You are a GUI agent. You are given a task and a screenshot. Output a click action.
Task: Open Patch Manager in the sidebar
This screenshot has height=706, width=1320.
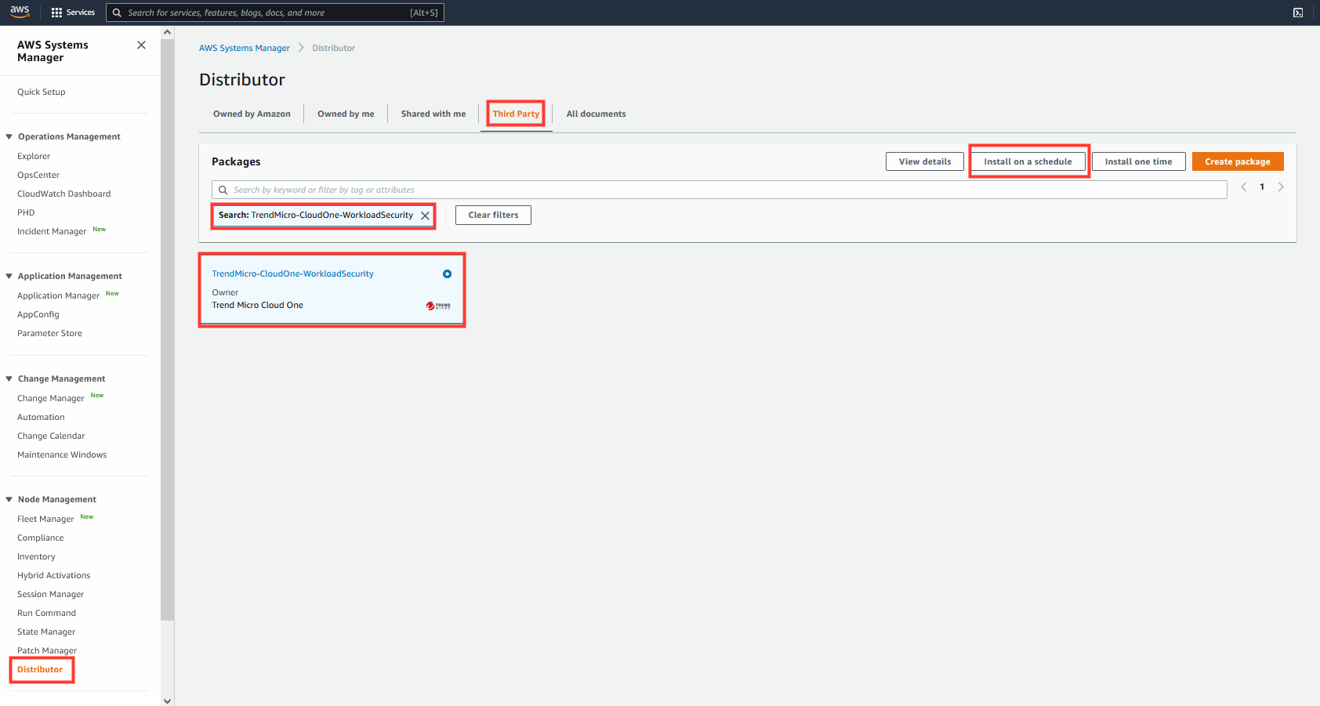47,650
